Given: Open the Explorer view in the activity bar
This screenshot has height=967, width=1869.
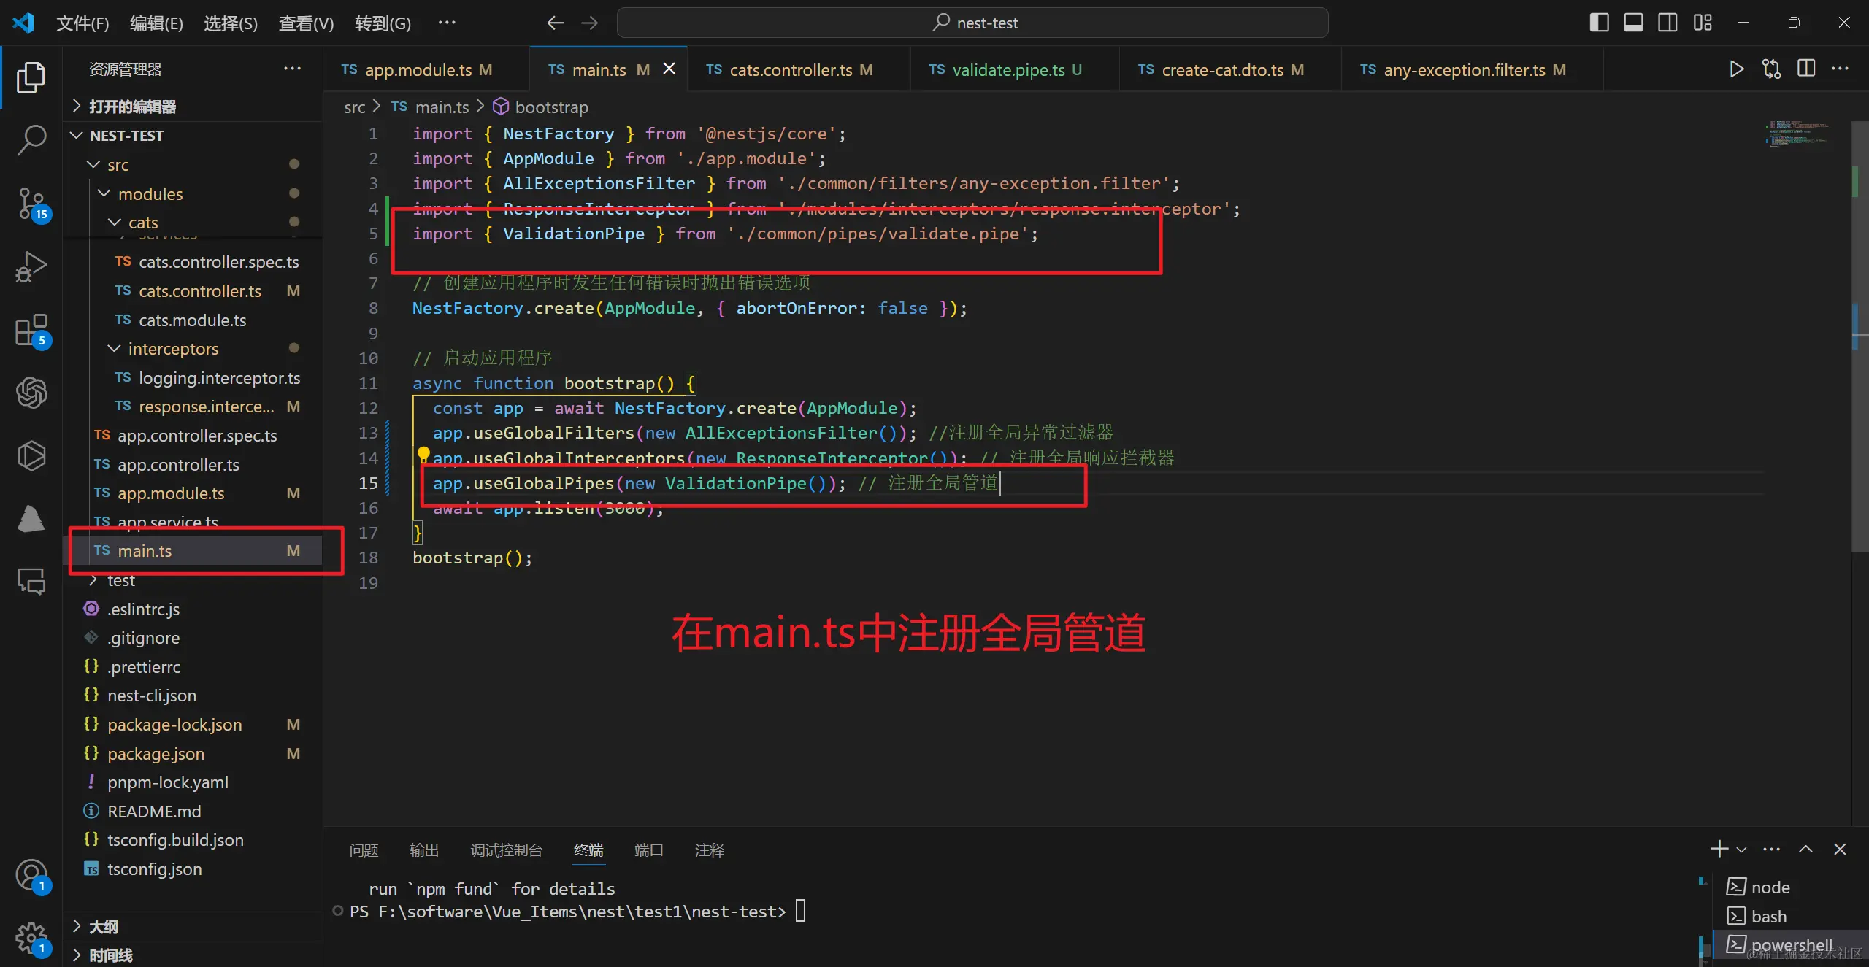Looking at the screenshot, I should (x=31, y=77).
